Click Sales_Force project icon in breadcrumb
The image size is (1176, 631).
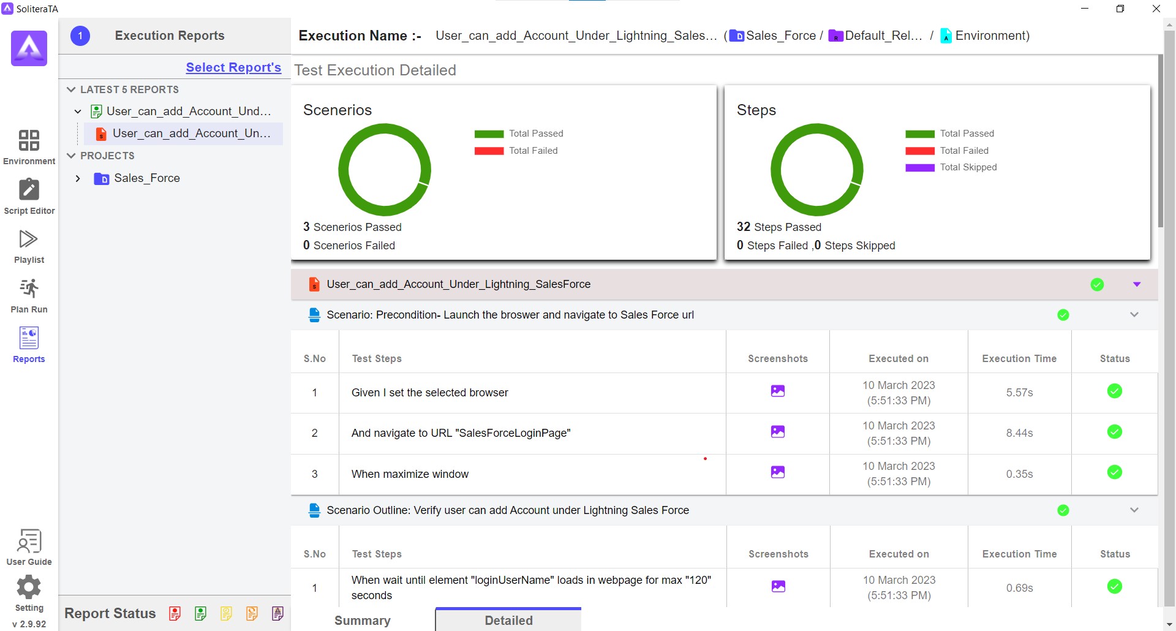click(x=737, y=36)
